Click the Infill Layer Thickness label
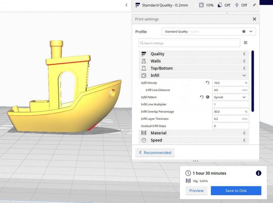The image size is (273, 203). pos(155,119)
